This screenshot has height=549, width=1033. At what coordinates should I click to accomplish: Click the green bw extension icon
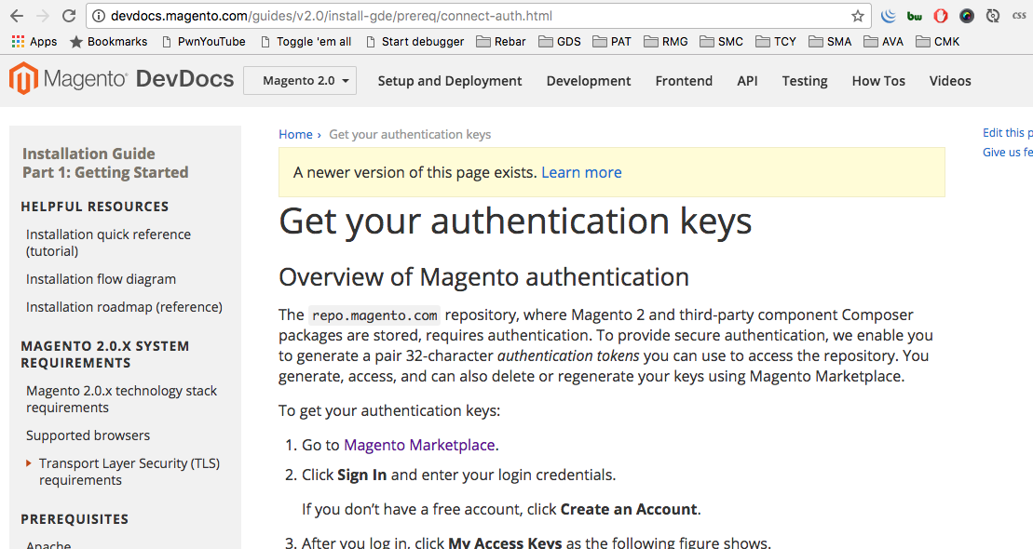[915, 16]
